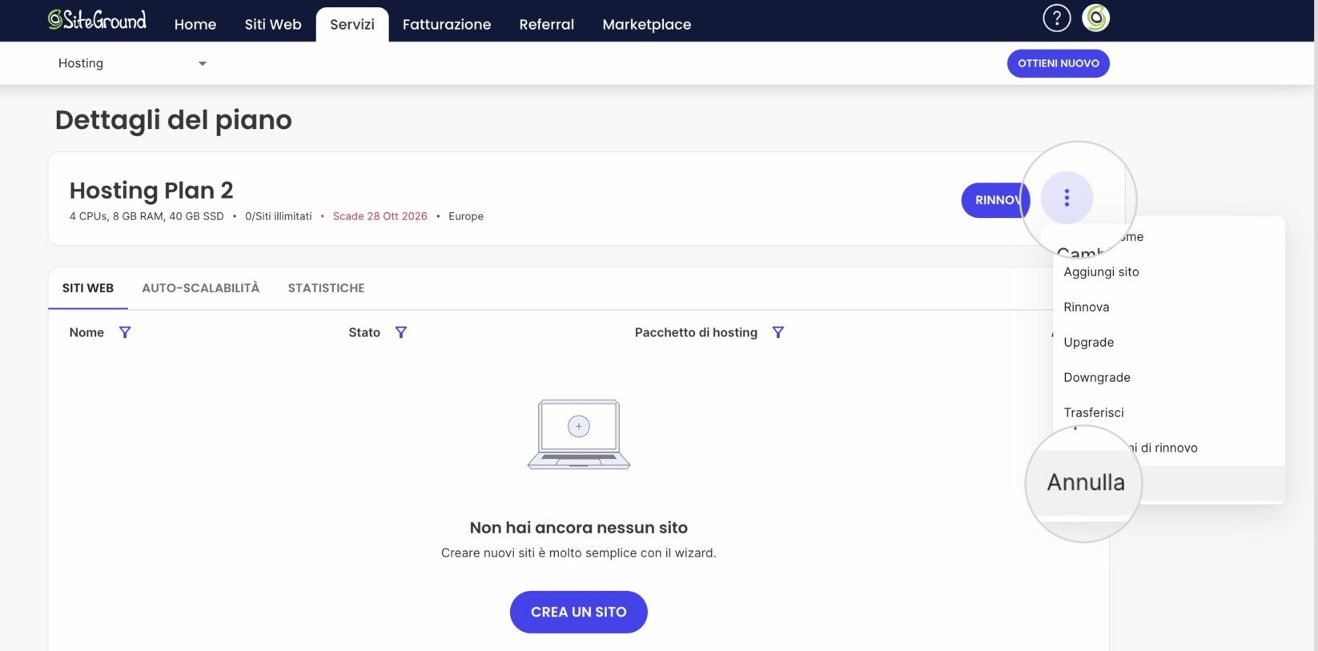
Task: Click the RINNOVA plan button
Action: [x=995, y=200]
